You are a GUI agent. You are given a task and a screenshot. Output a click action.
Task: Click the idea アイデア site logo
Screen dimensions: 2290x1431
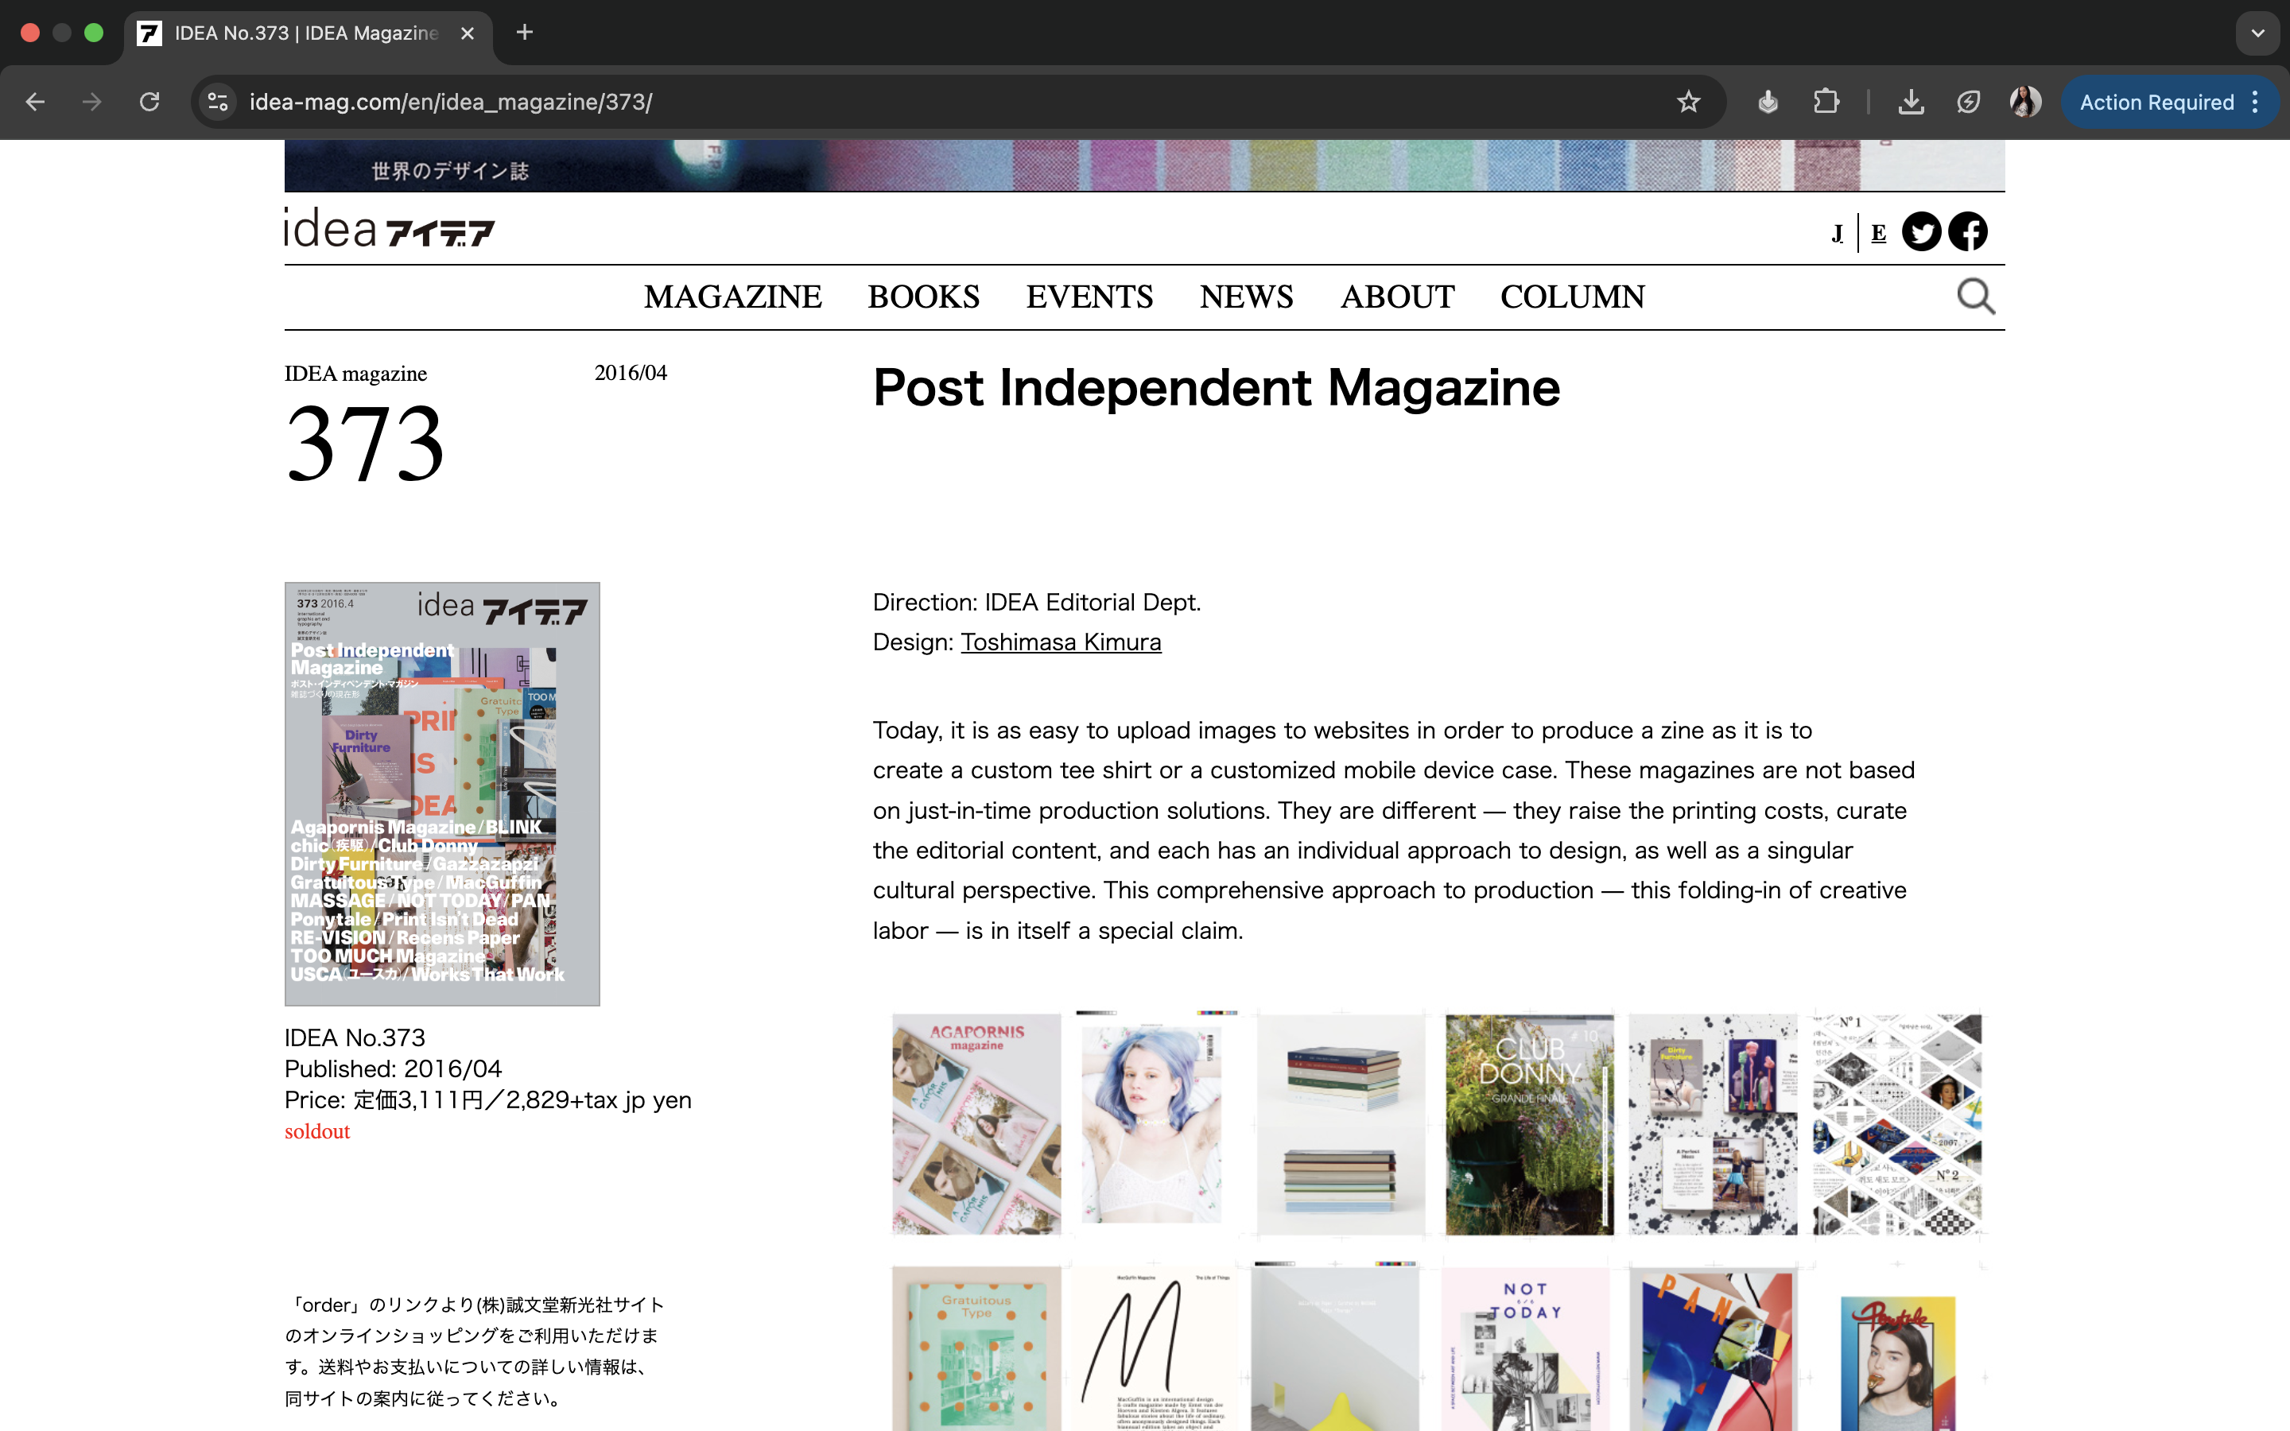point(389,229)
